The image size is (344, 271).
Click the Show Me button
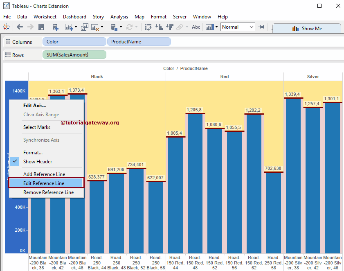pos(307,29)
